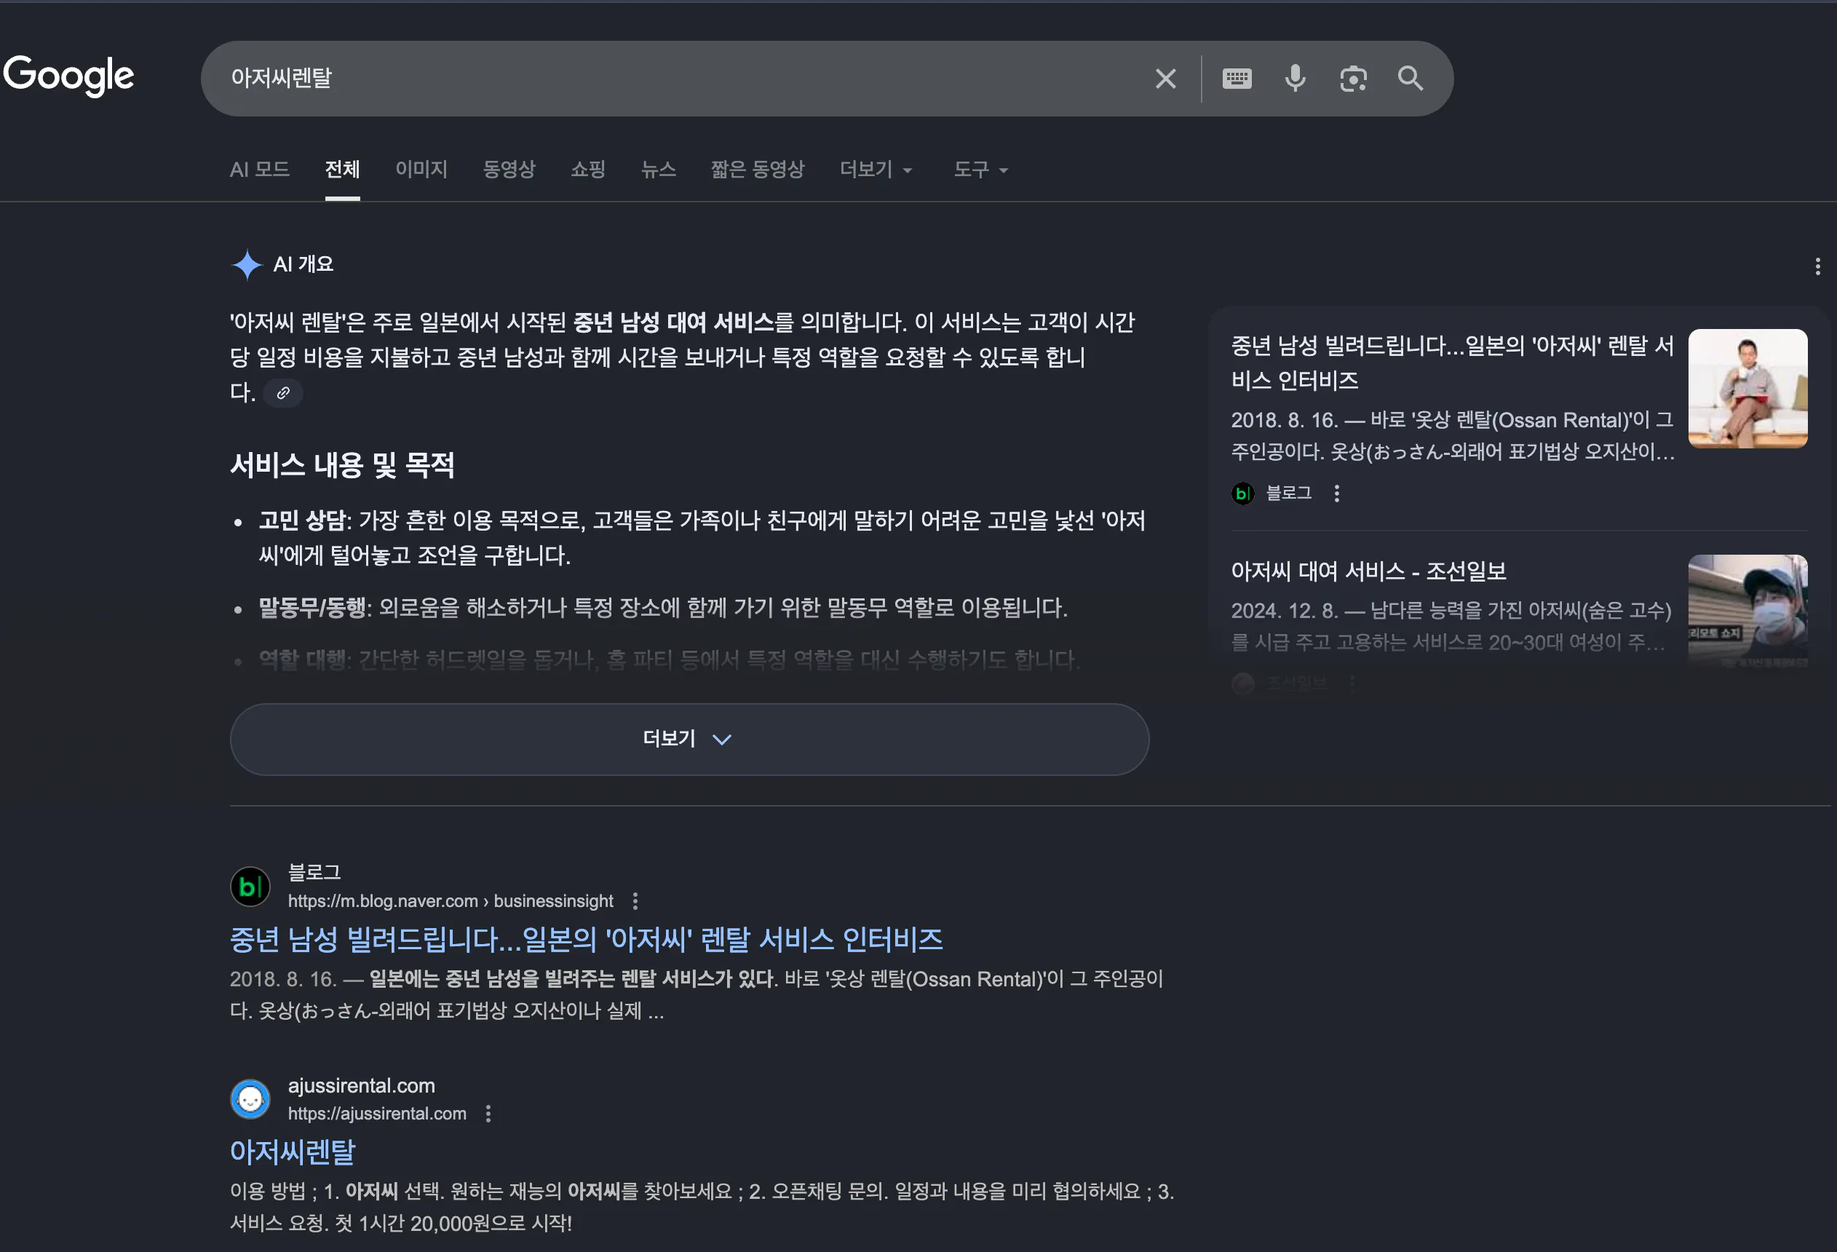Click the seated man article thumbnail
Image resolution: width=1837 pixels, height=1252 pixels.
click(x=1747, y=388)
